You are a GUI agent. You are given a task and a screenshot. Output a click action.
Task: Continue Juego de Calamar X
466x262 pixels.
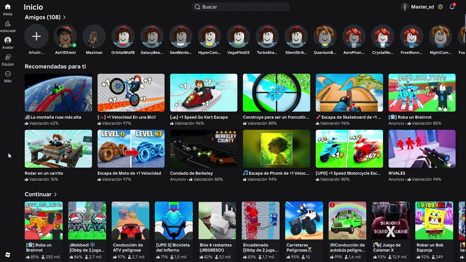(x=391, y=221)
